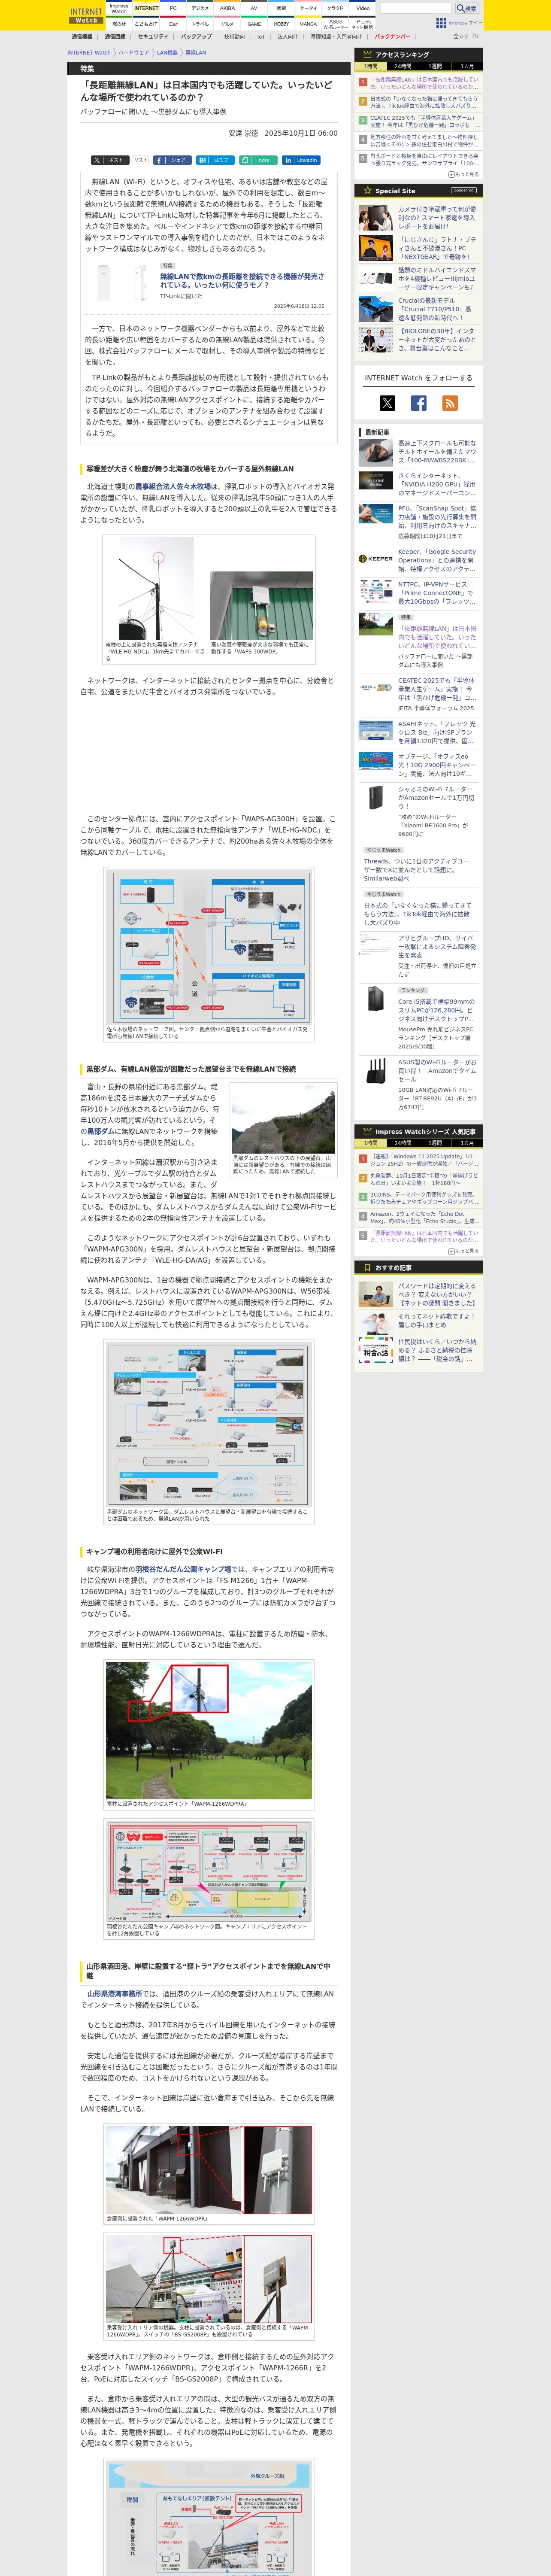Open the パスワードは定期的に変えるべき recommended article
The image size is (551, 2576).
tap(437, 1295)
